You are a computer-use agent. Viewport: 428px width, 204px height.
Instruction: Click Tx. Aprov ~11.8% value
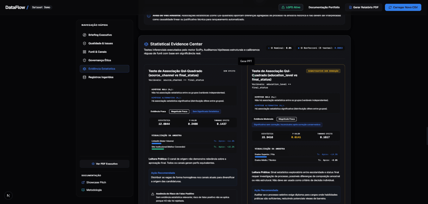224,141
